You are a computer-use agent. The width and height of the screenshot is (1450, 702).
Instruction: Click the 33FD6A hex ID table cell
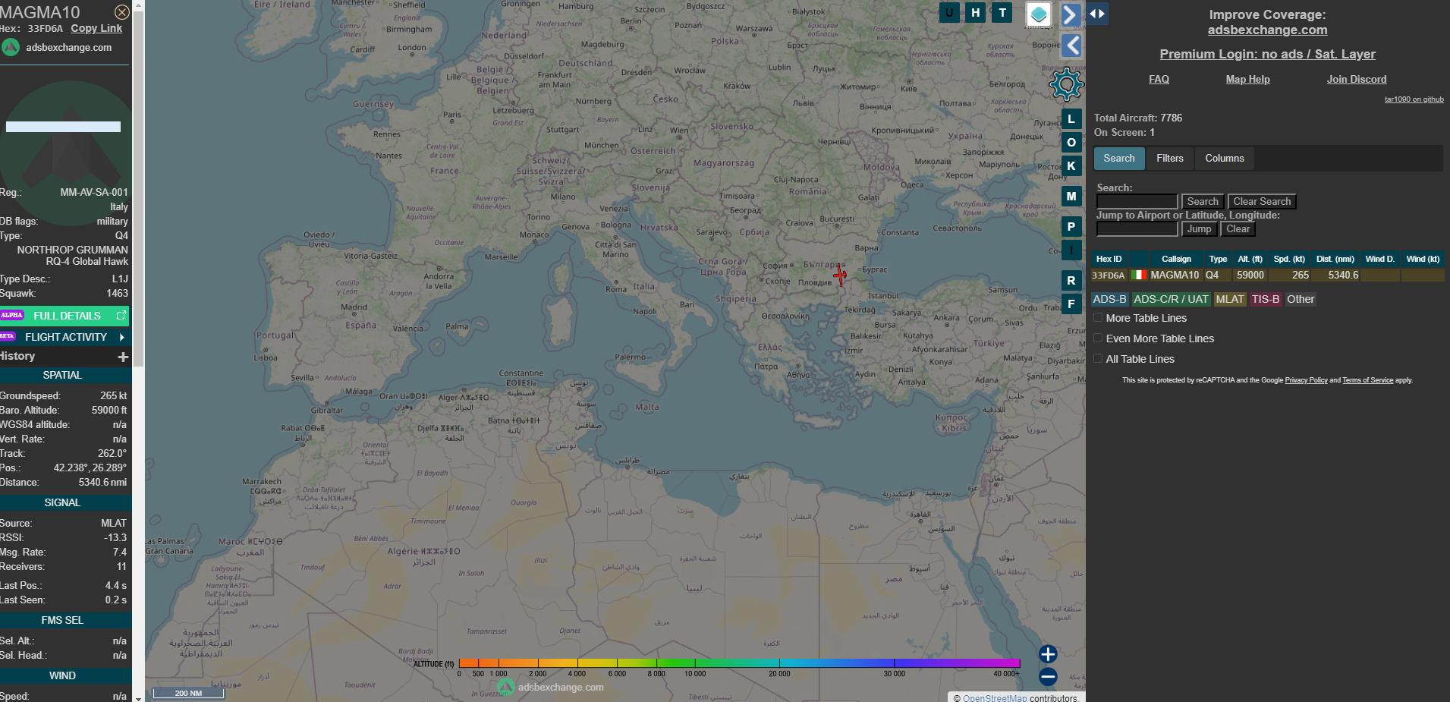pyautogui.click(x=1108, y=275)
